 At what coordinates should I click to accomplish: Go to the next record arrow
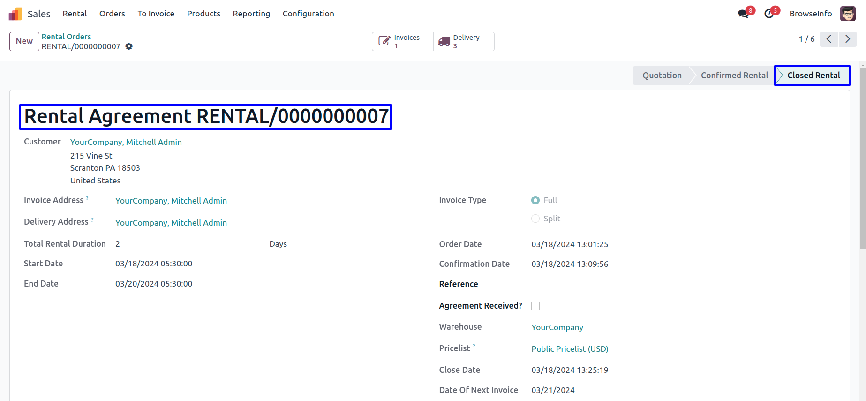(x=848, y=39)
